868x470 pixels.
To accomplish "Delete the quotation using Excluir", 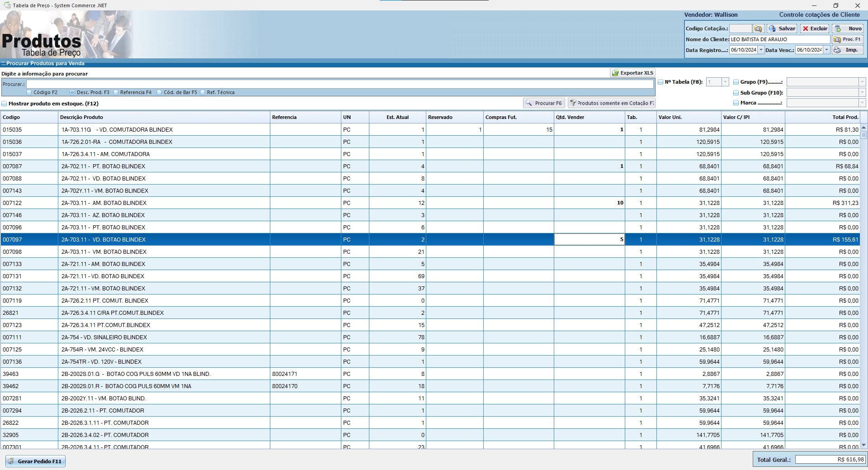I will [x=815, y=28].
